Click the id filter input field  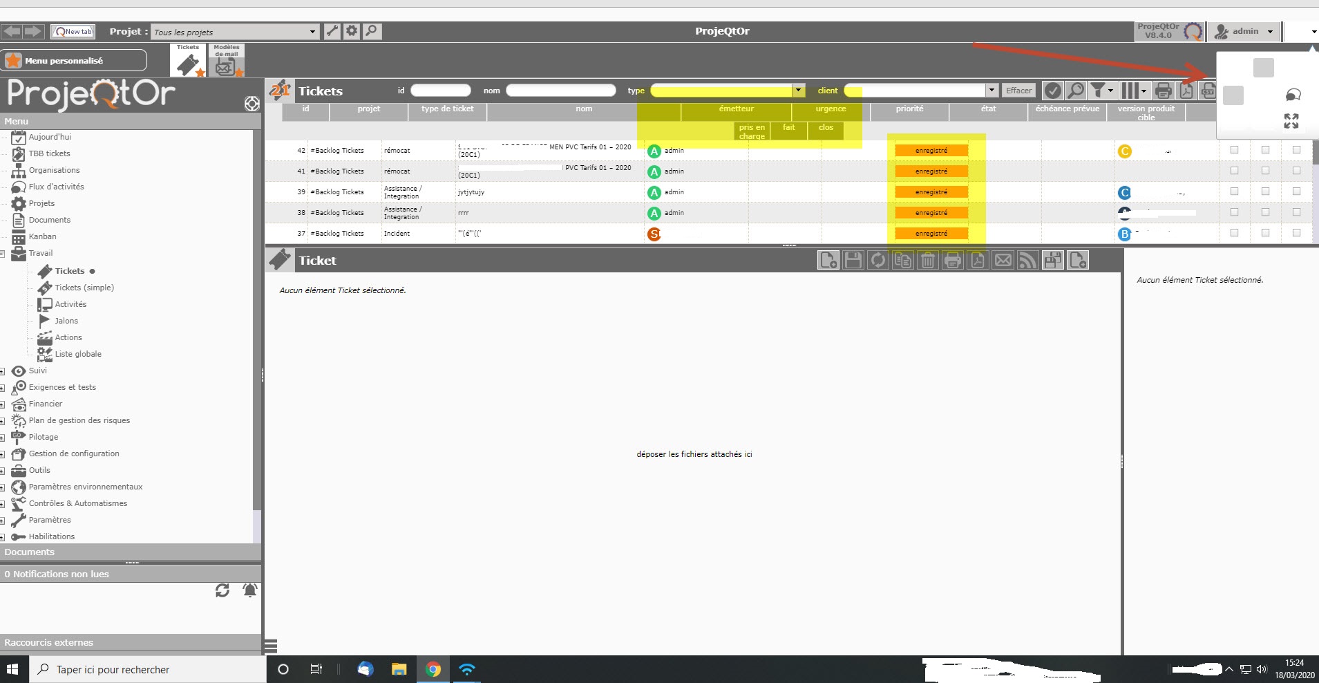tap(441, 91)
